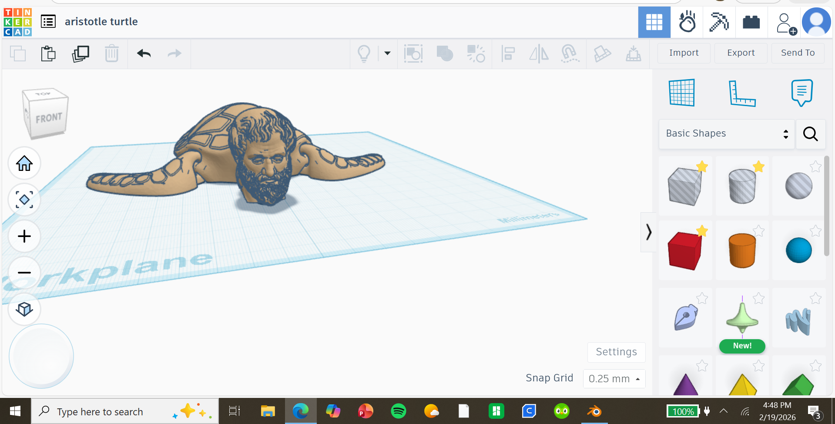Zoom out with the minus icon
Screen dimensions: 835x424
pyautogui.click(x=24, y=273)
